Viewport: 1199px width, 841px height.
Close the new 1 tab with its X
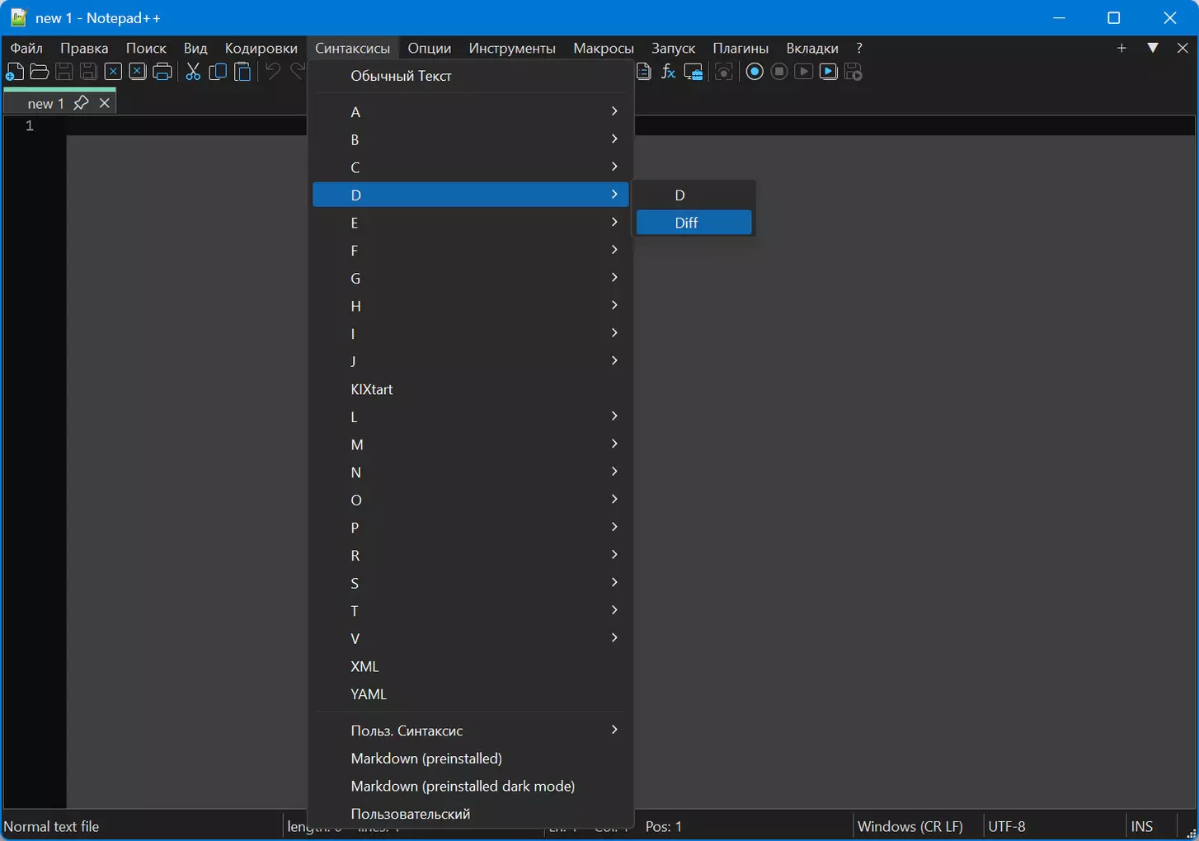tap(105, 103)
